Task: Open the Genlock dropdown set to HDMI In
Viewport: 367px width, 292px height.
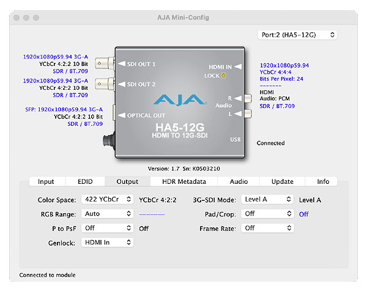Action: coord(108,243)
